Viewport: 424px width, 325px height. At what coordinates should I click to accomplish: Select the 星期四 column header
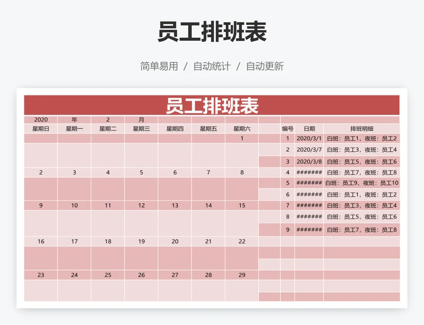[175, 129]
